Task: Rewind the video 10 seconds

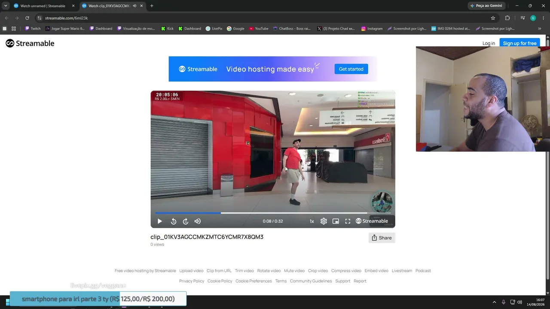Action: tap(174, 221)
